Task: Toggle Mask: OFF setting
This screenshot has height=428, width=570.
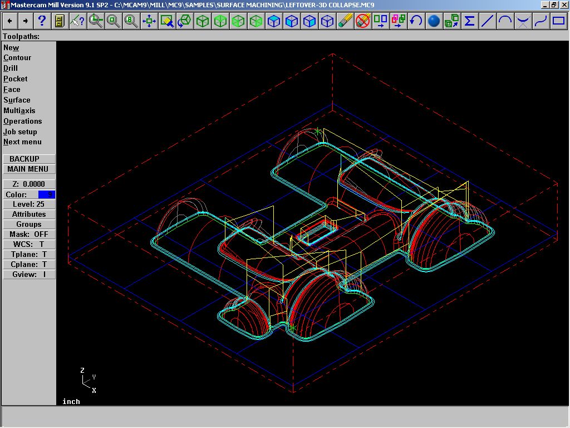Action: point(29,235)
